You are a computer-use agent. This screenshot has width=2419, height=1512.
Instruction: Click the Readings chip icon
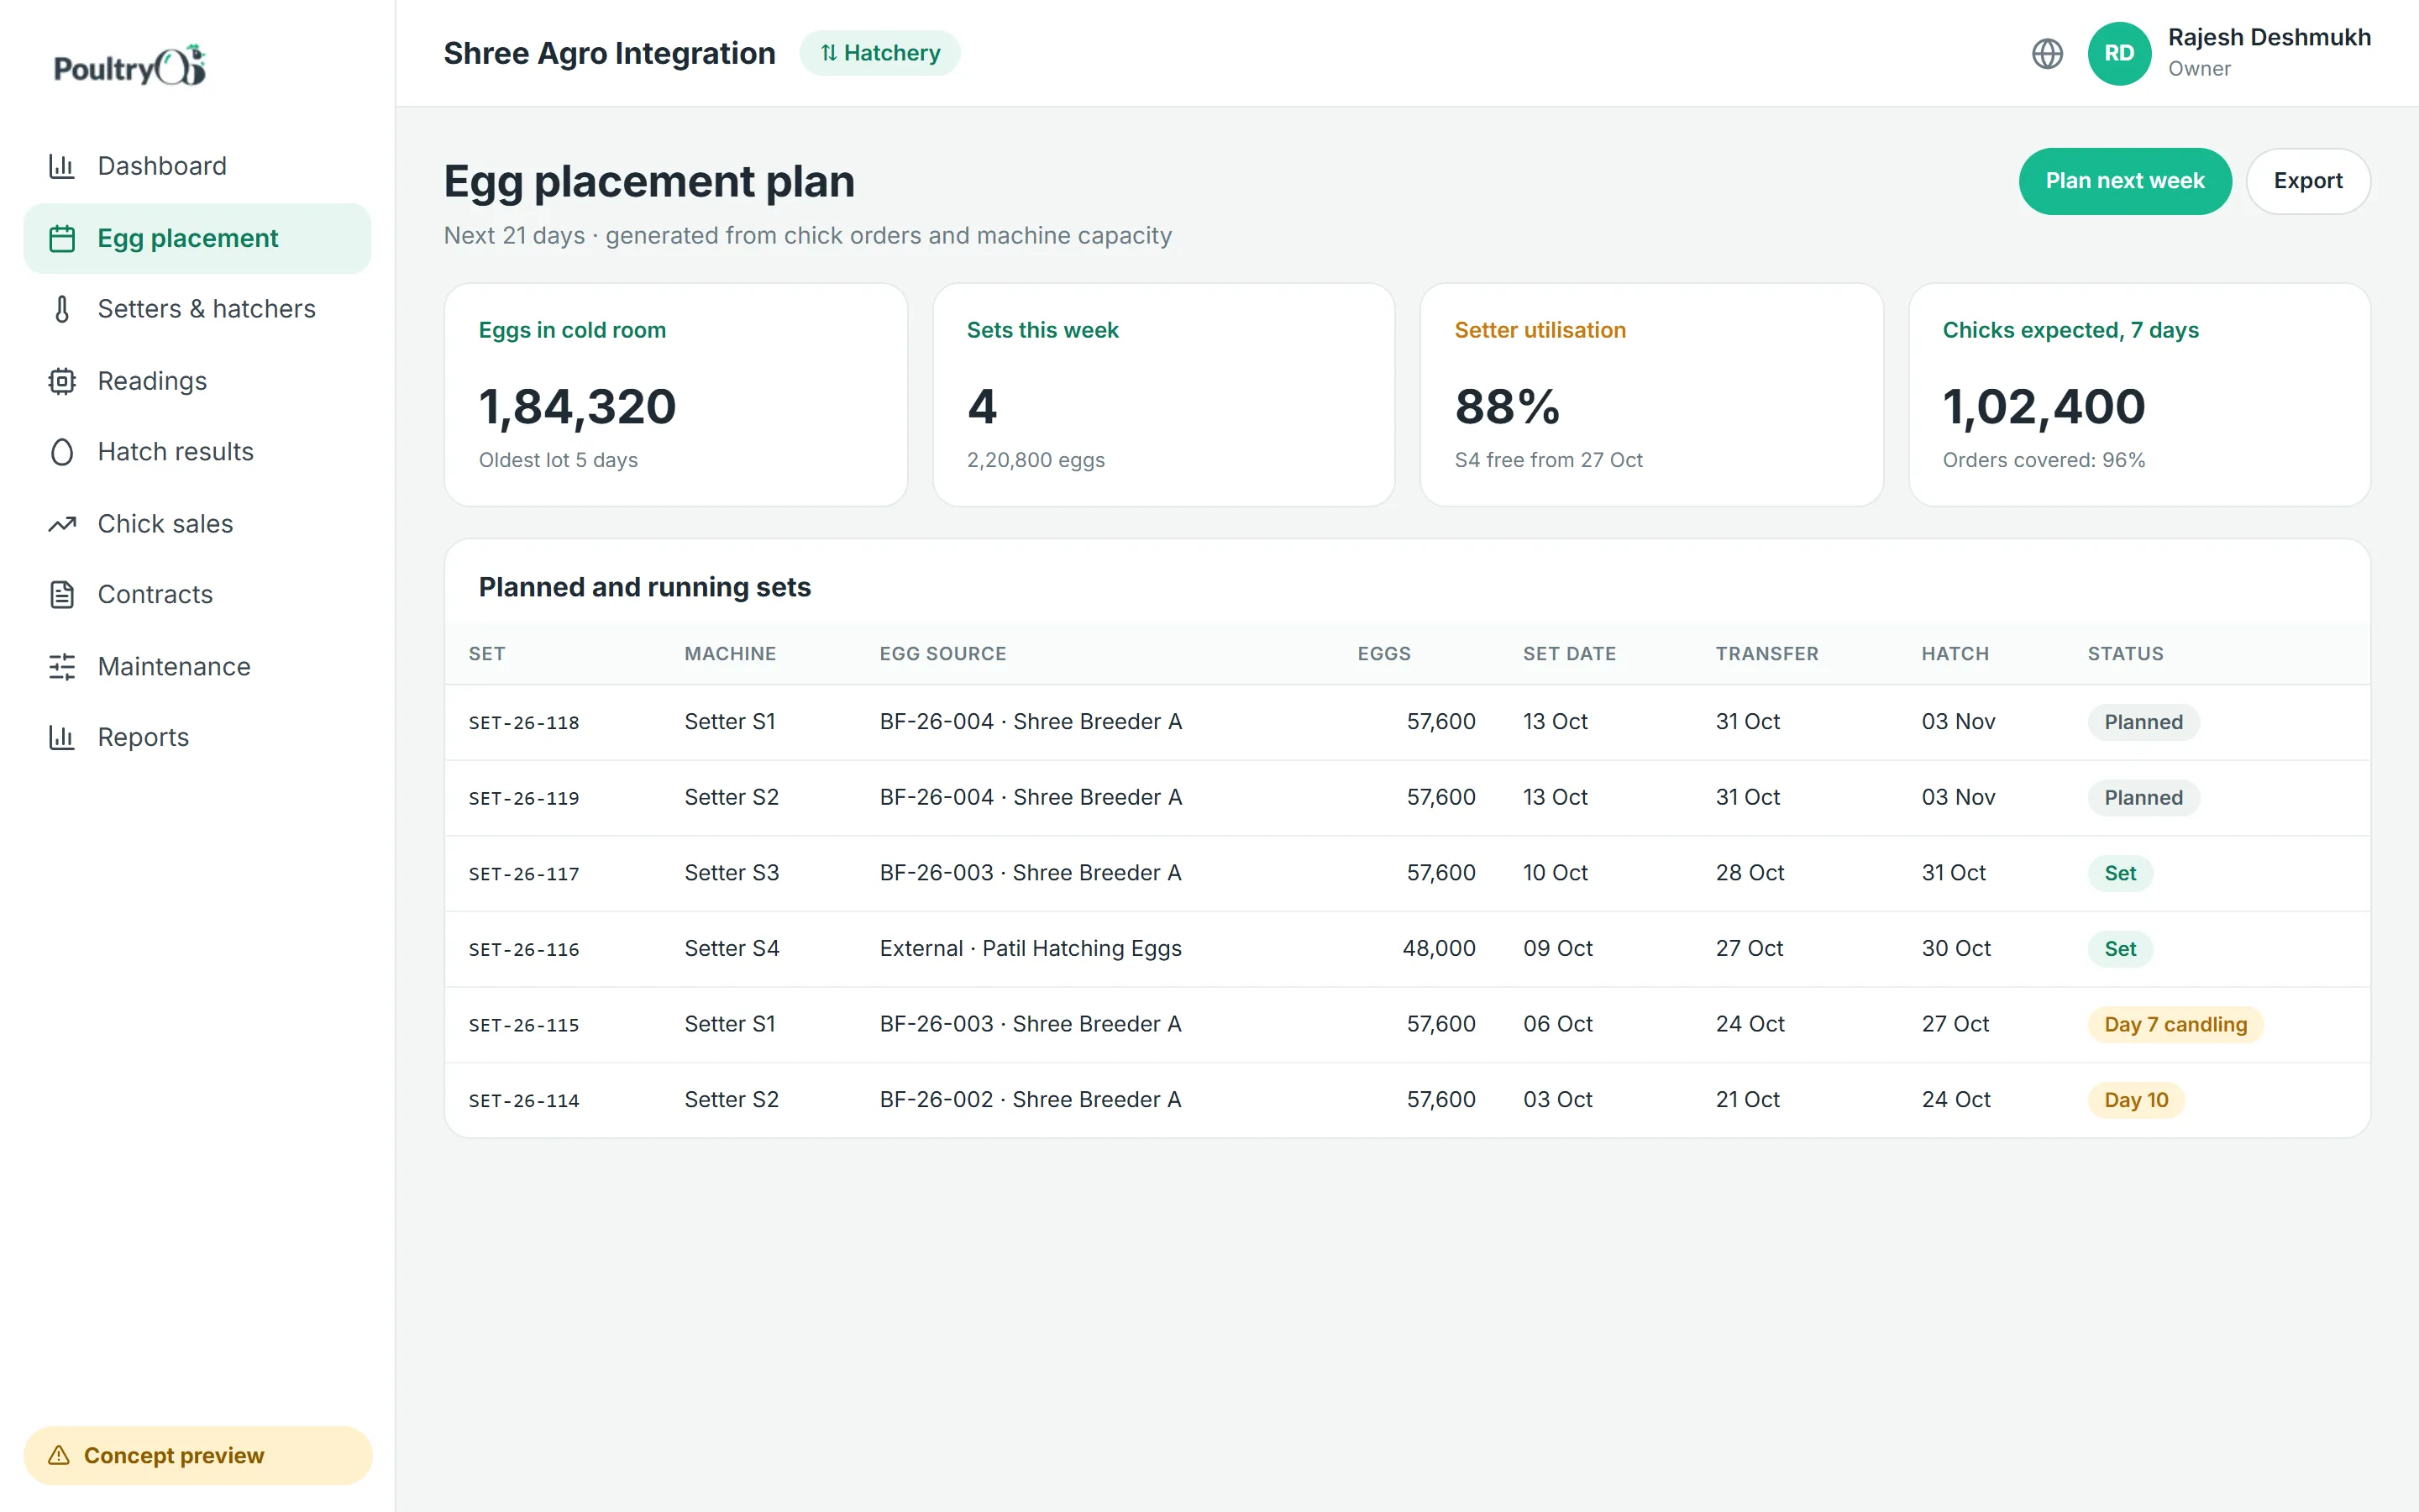pos(62,381)
